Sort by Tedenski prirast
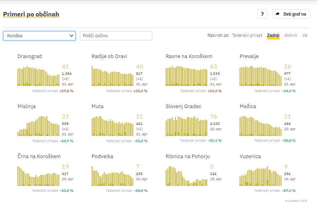The image size is (317, 207). [x=247, y=35]
